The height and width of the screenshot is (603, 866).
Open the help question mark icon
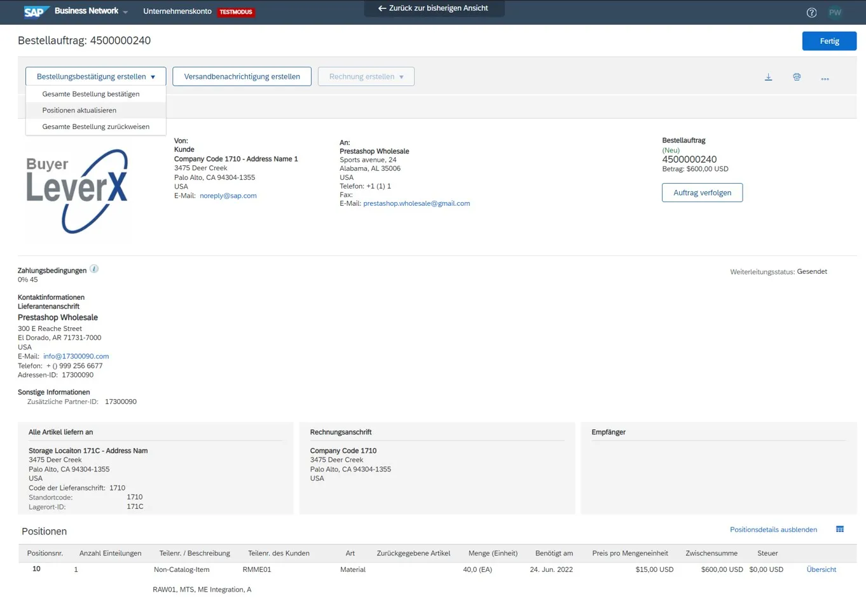coord(811,12)
